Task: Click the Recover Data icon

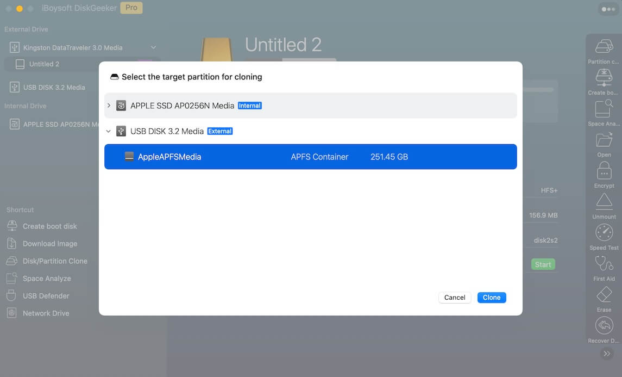Action: pyautogui.click(x=604, y=326)
